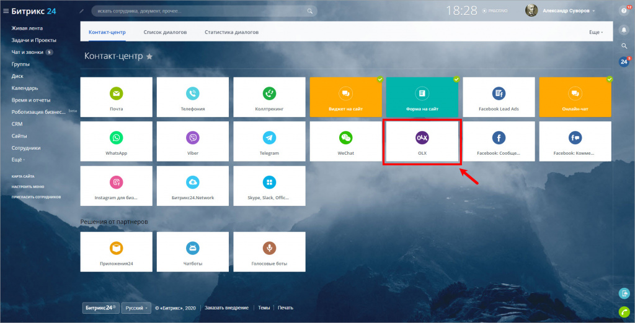Toggle the hamburger menu
This screenshot has width=635, height=323.
(6, 11)
